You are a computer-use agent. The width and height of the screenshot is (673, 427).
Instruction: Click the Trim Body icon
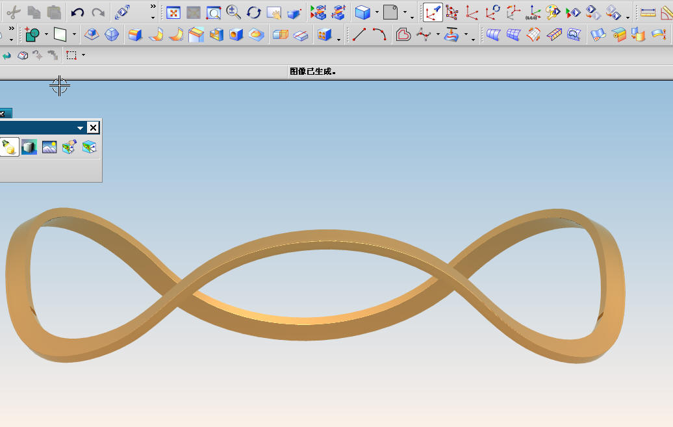301,35
